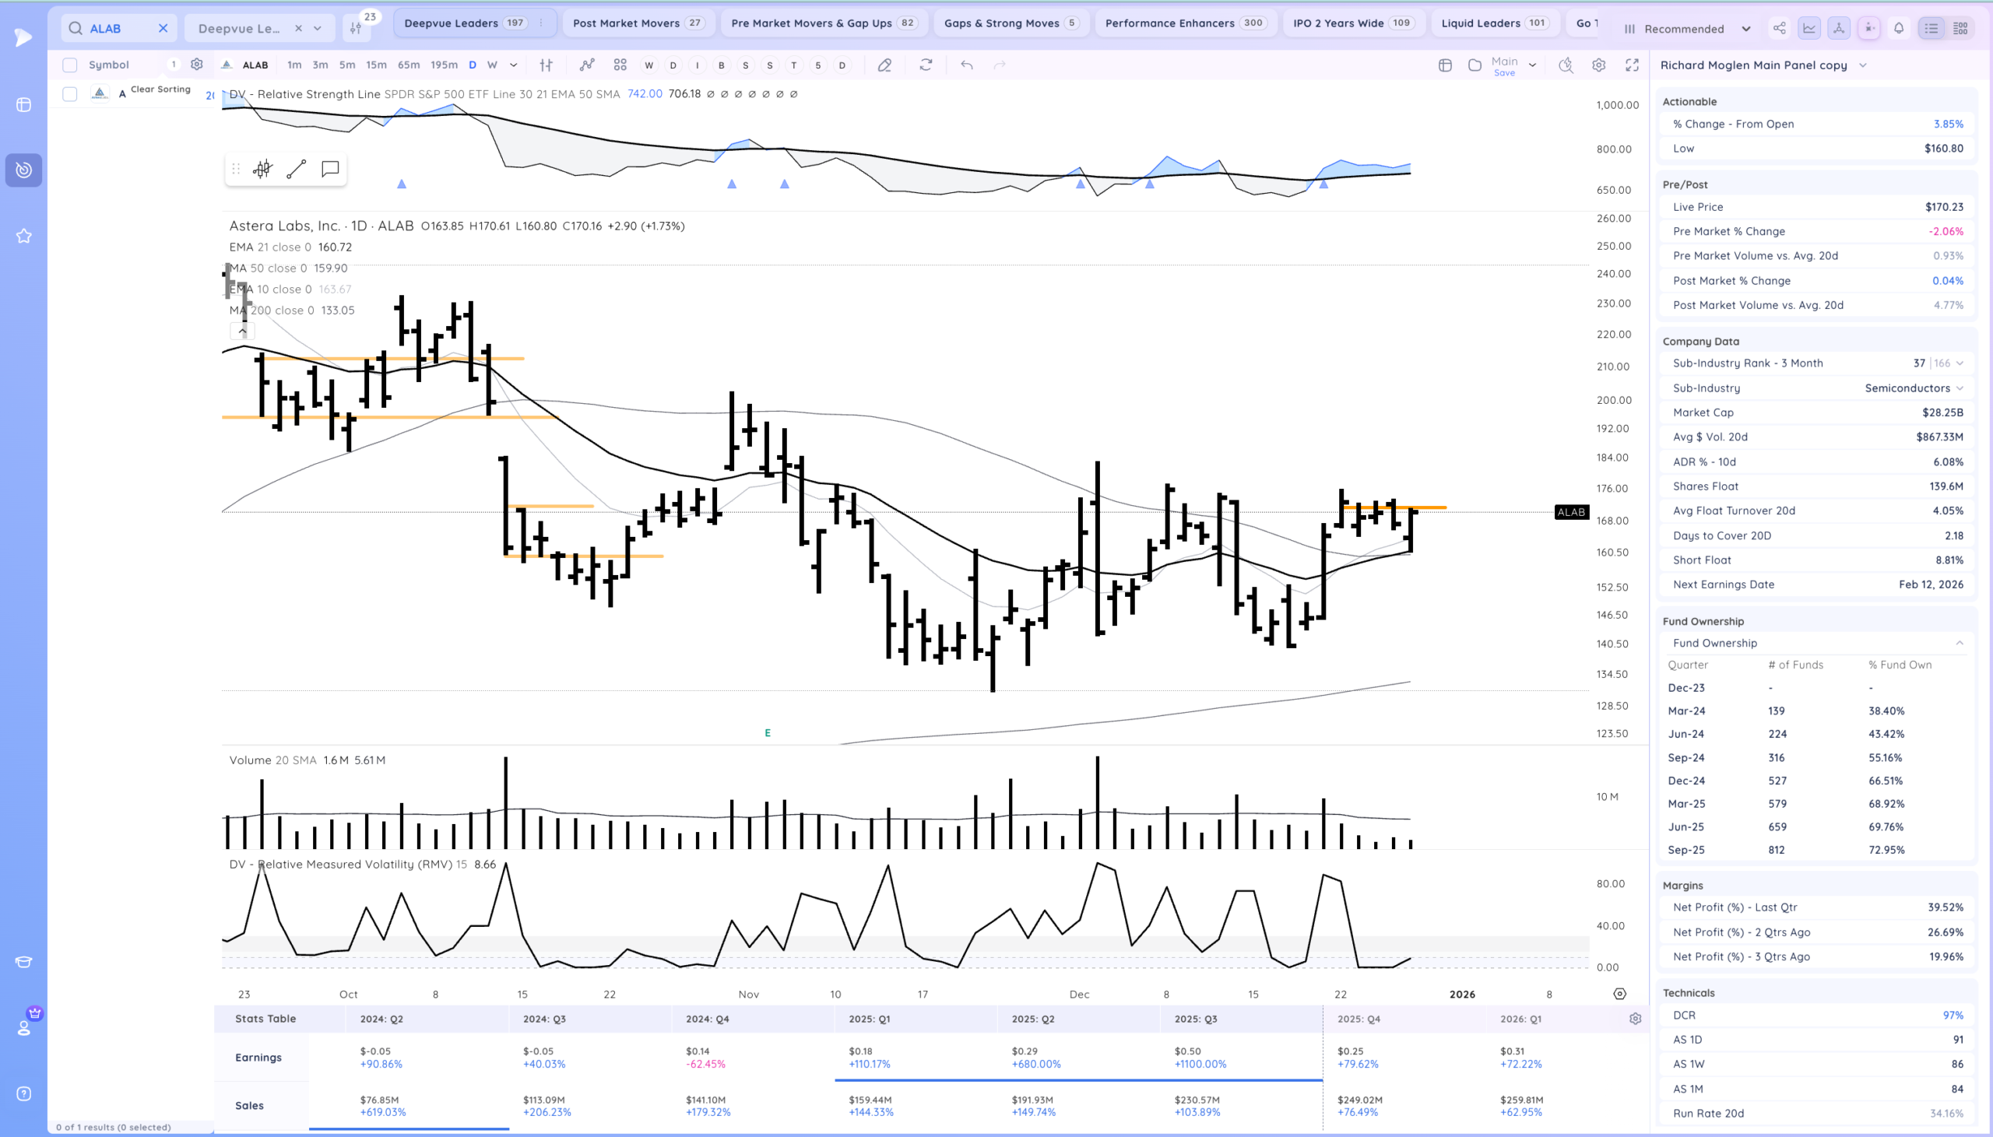Click the Save layout link
This screenshot has height=1137, width=1993.
click(x=1504, y=73)
